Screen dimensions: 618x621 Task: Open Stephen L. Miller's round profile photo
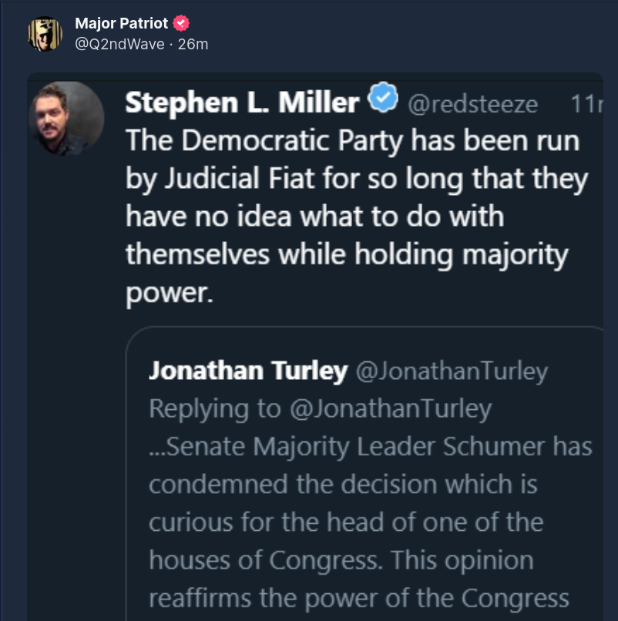[66, 119]
